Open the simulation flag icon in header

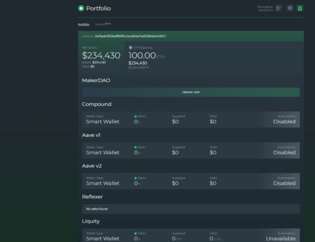(279, 8)
